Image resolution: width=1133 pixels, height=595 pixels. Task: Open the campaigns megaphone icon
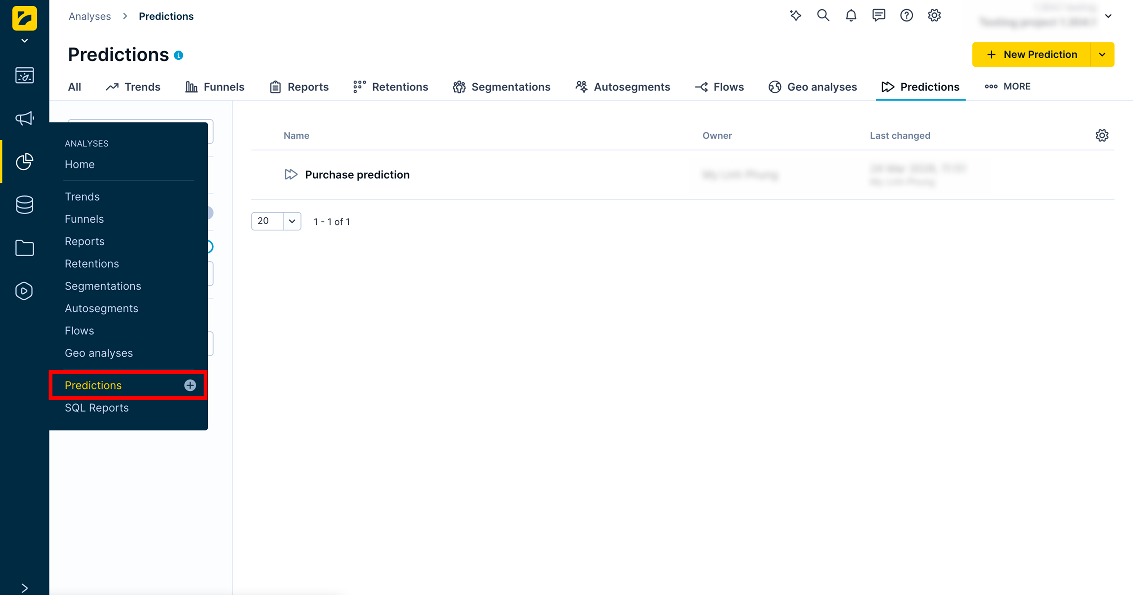tap(24, 118)
